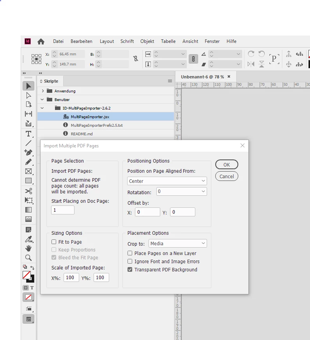Click rotate 90° clockwise icon
Screen dimensions: 310x340
click(251, 54)
